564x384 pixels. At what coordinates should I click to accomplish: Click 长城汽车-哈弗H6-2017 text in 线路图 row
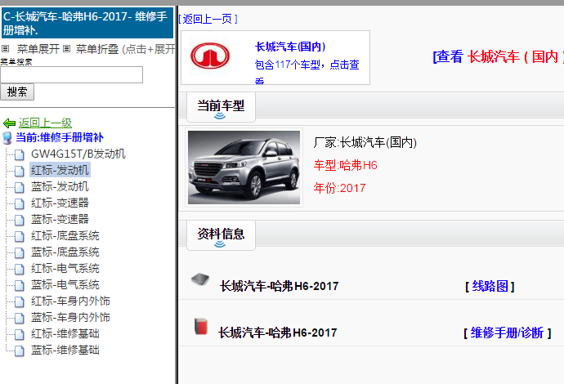click(279, 286)
